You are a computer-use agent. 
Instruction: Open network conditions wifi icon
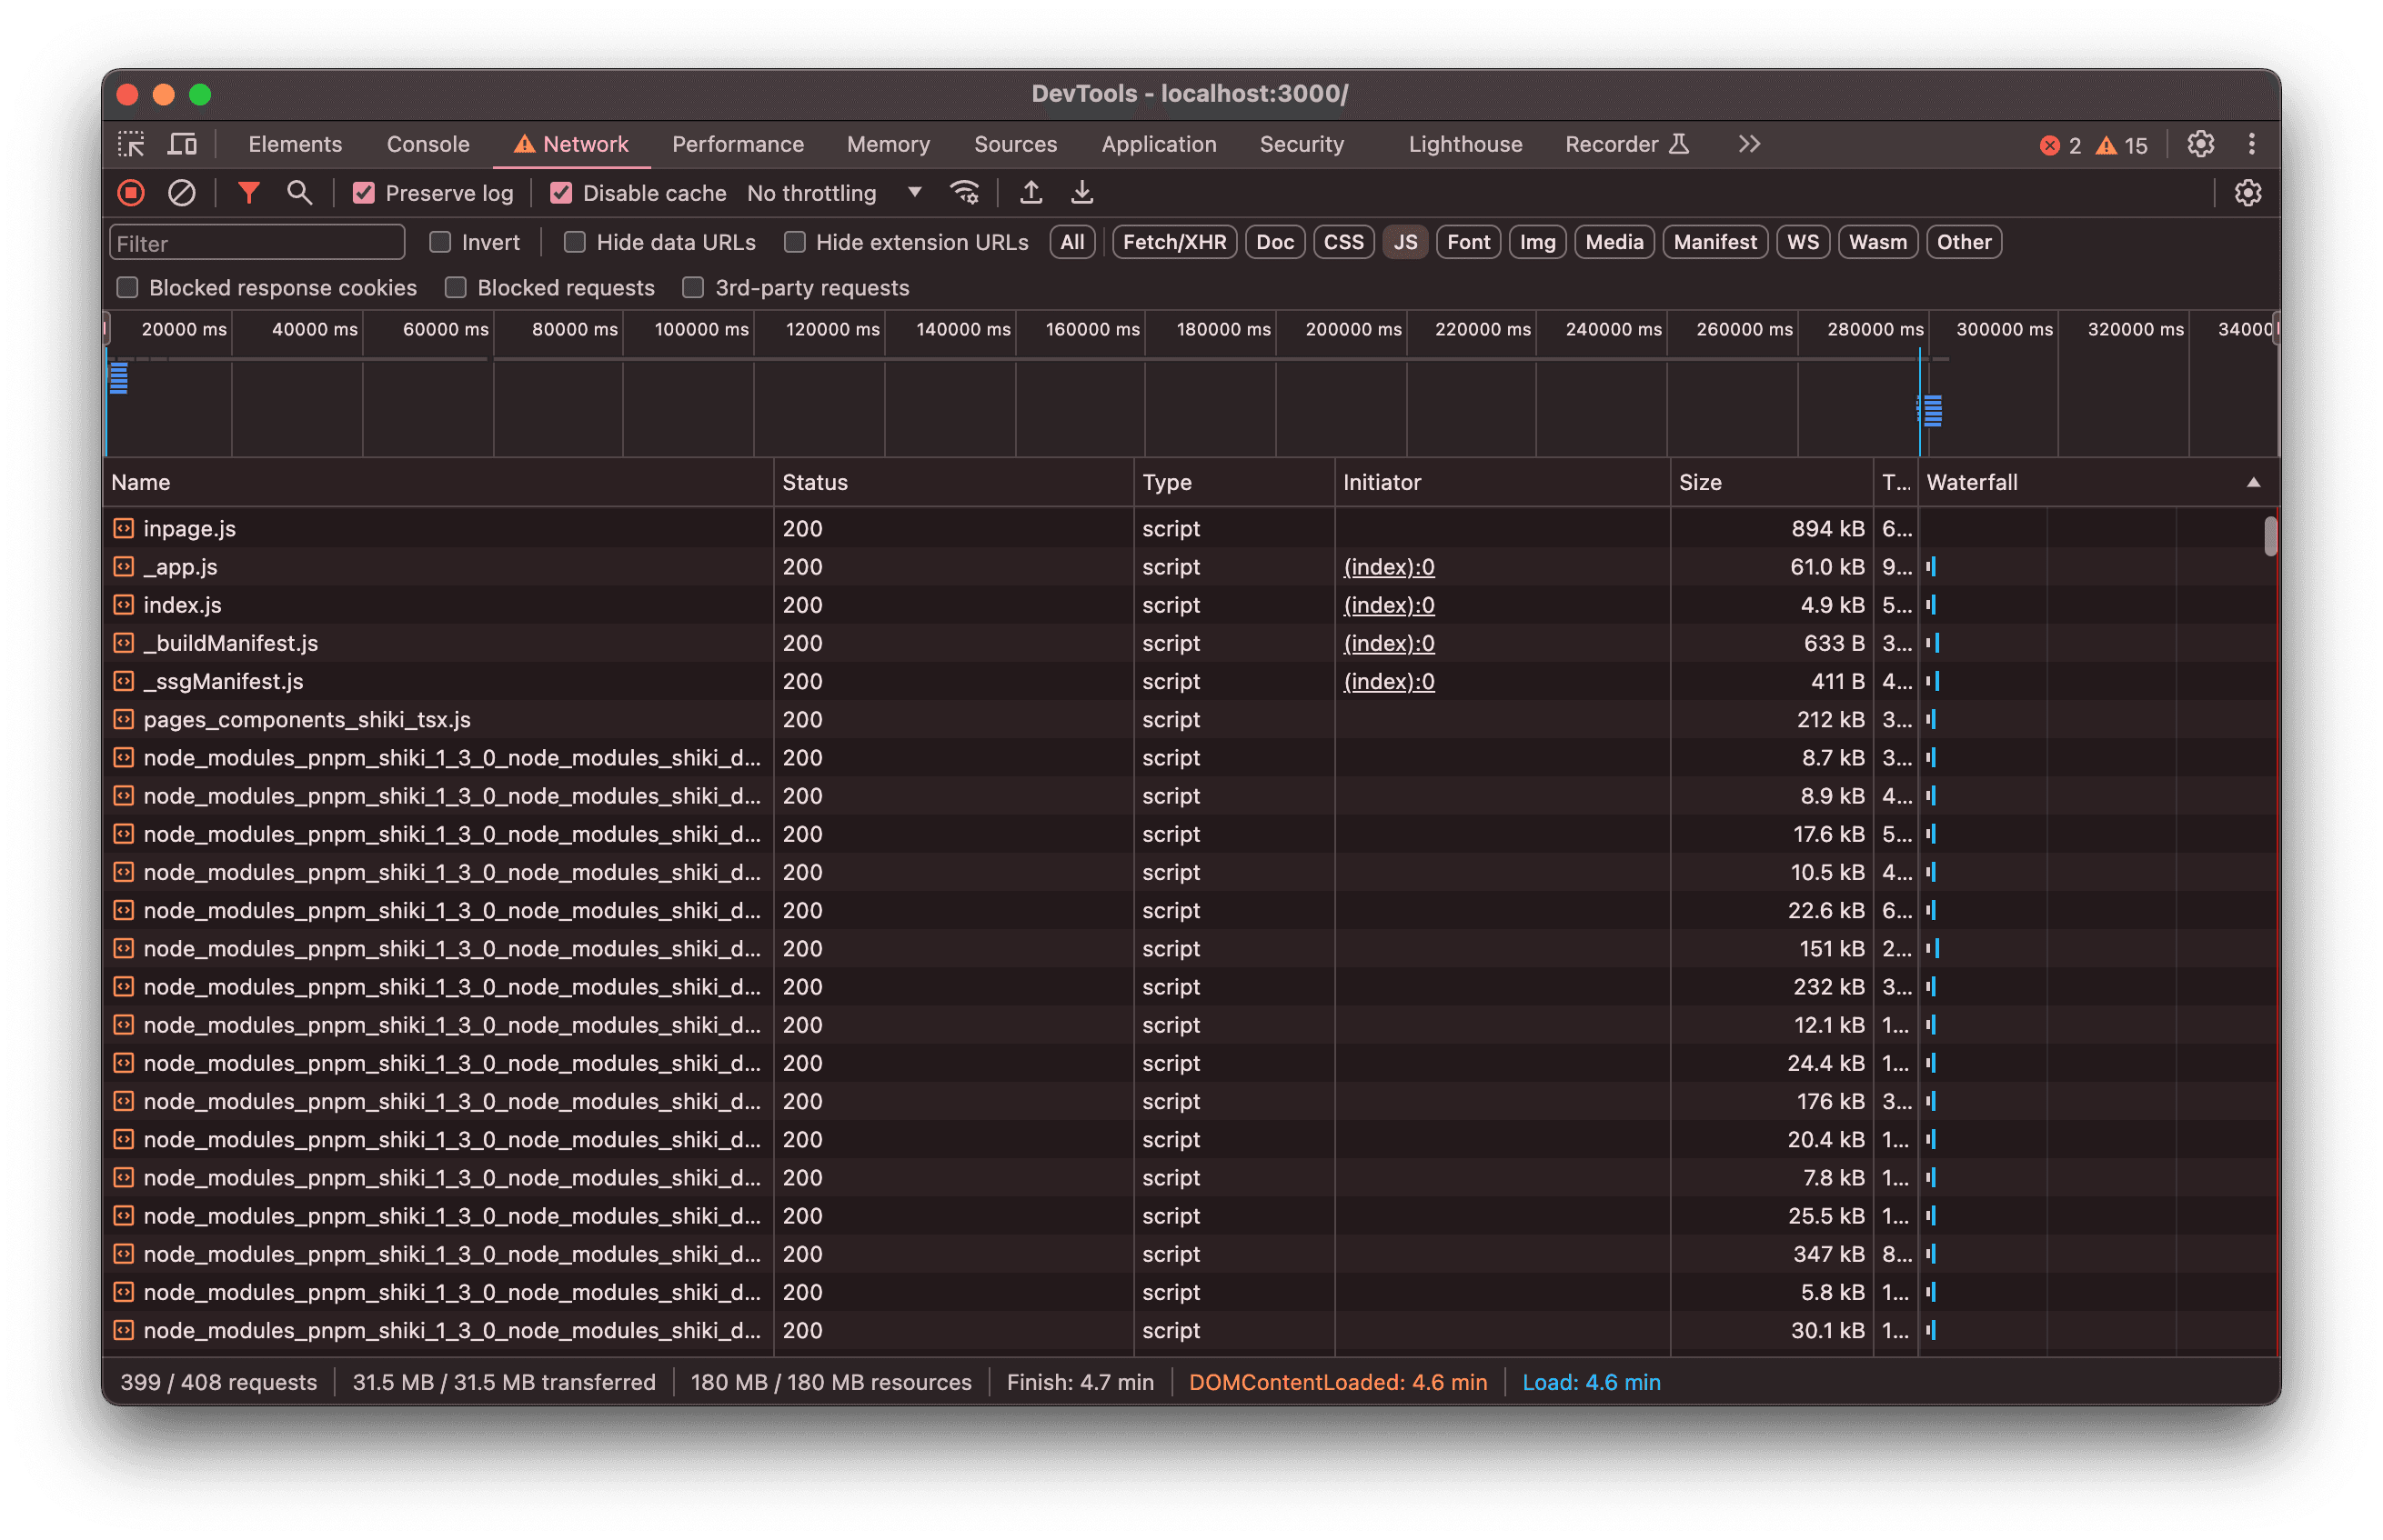(964, 193)
